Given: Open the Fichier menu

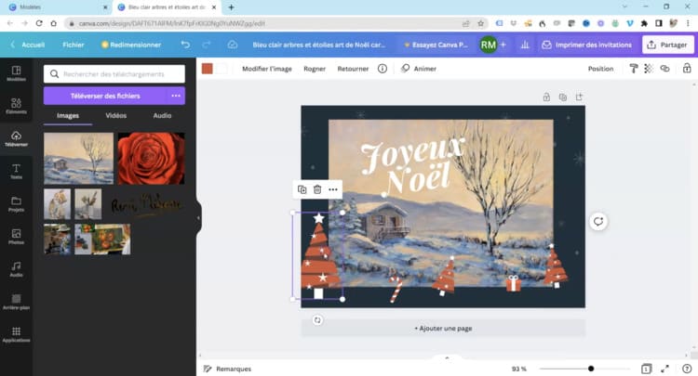Looking at the screenshot, I should coord(73,45).
